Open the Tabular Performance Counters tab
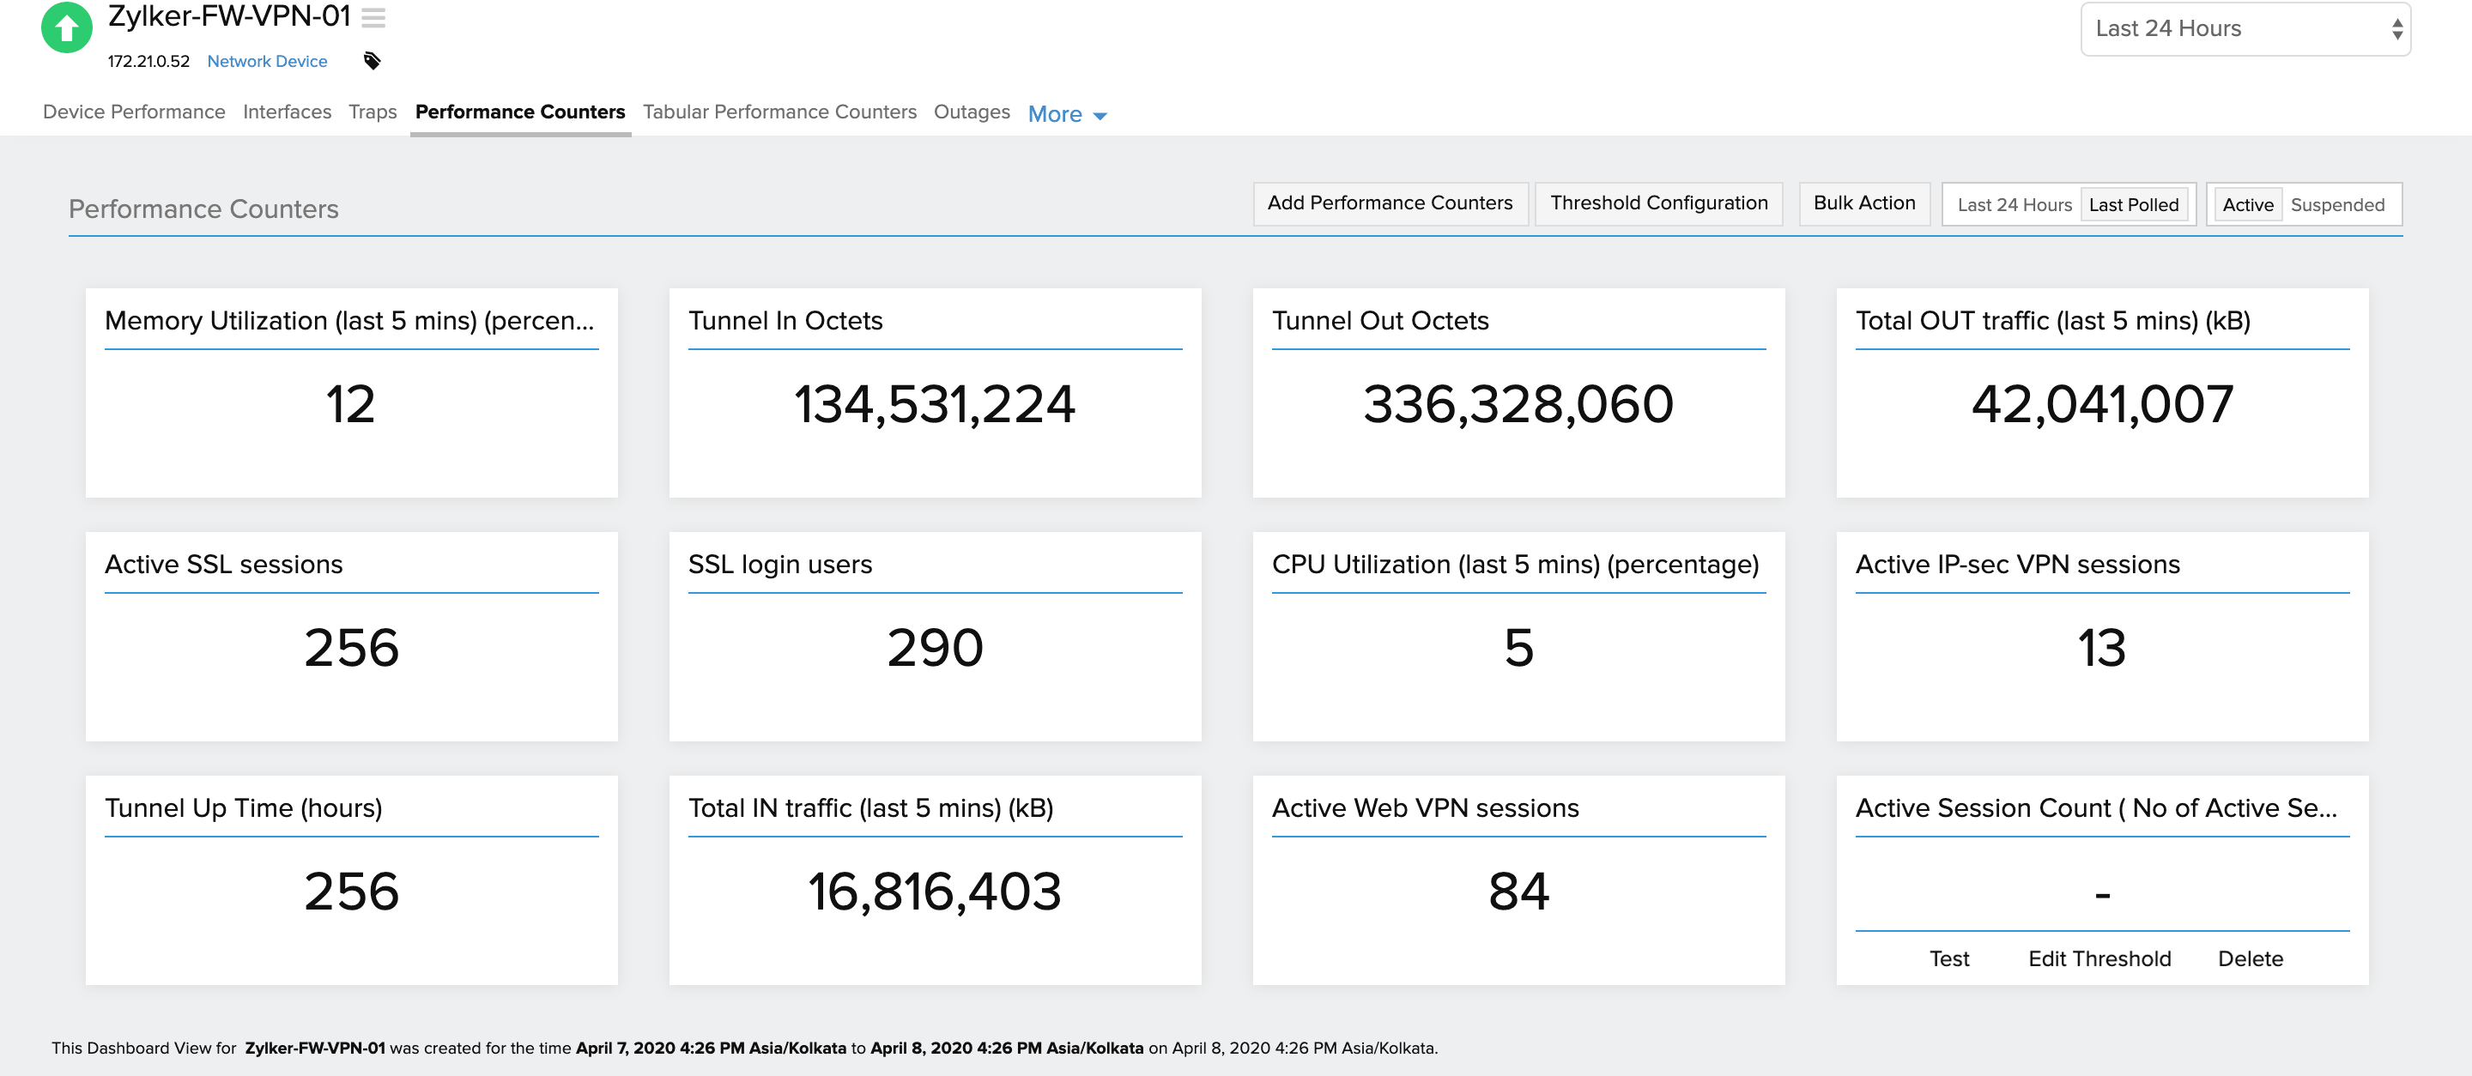The image size is (2472, 1076). [x=779, y=112]
